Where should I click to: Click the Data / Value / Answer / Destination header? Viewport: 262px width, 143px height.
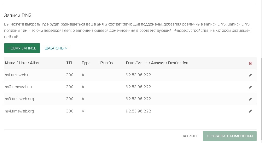157,63
